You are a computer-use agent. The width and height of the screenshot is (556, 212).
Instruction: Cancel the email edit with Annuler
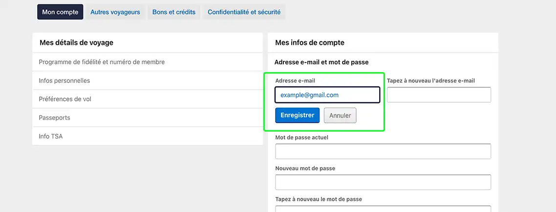tap(340, 116)
